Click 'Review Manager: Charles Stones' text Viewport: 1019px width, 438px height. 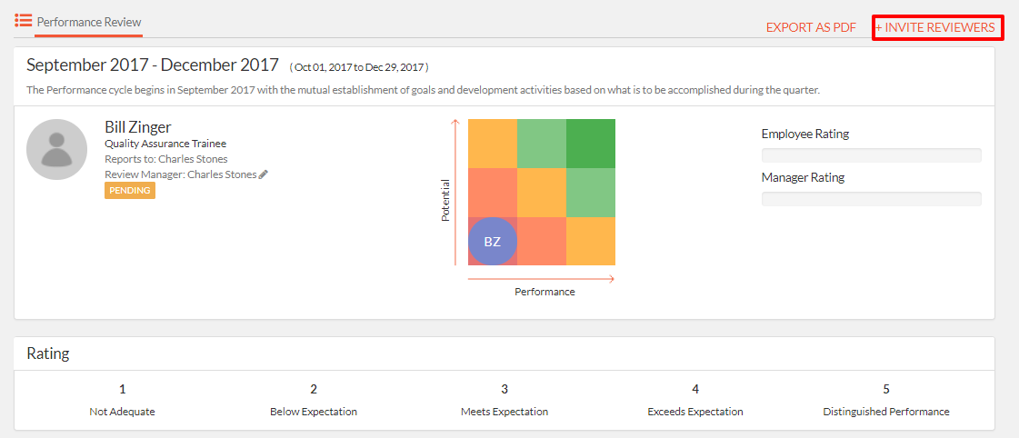click(181, 174)
